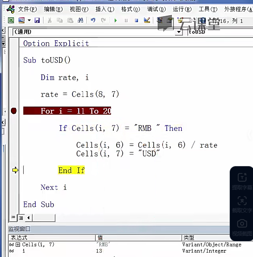Click the Next i line
Viewport: 253px width, 257px height.
point(53,187)
